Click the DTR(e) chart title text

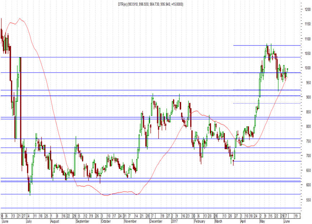click(151, 4)
